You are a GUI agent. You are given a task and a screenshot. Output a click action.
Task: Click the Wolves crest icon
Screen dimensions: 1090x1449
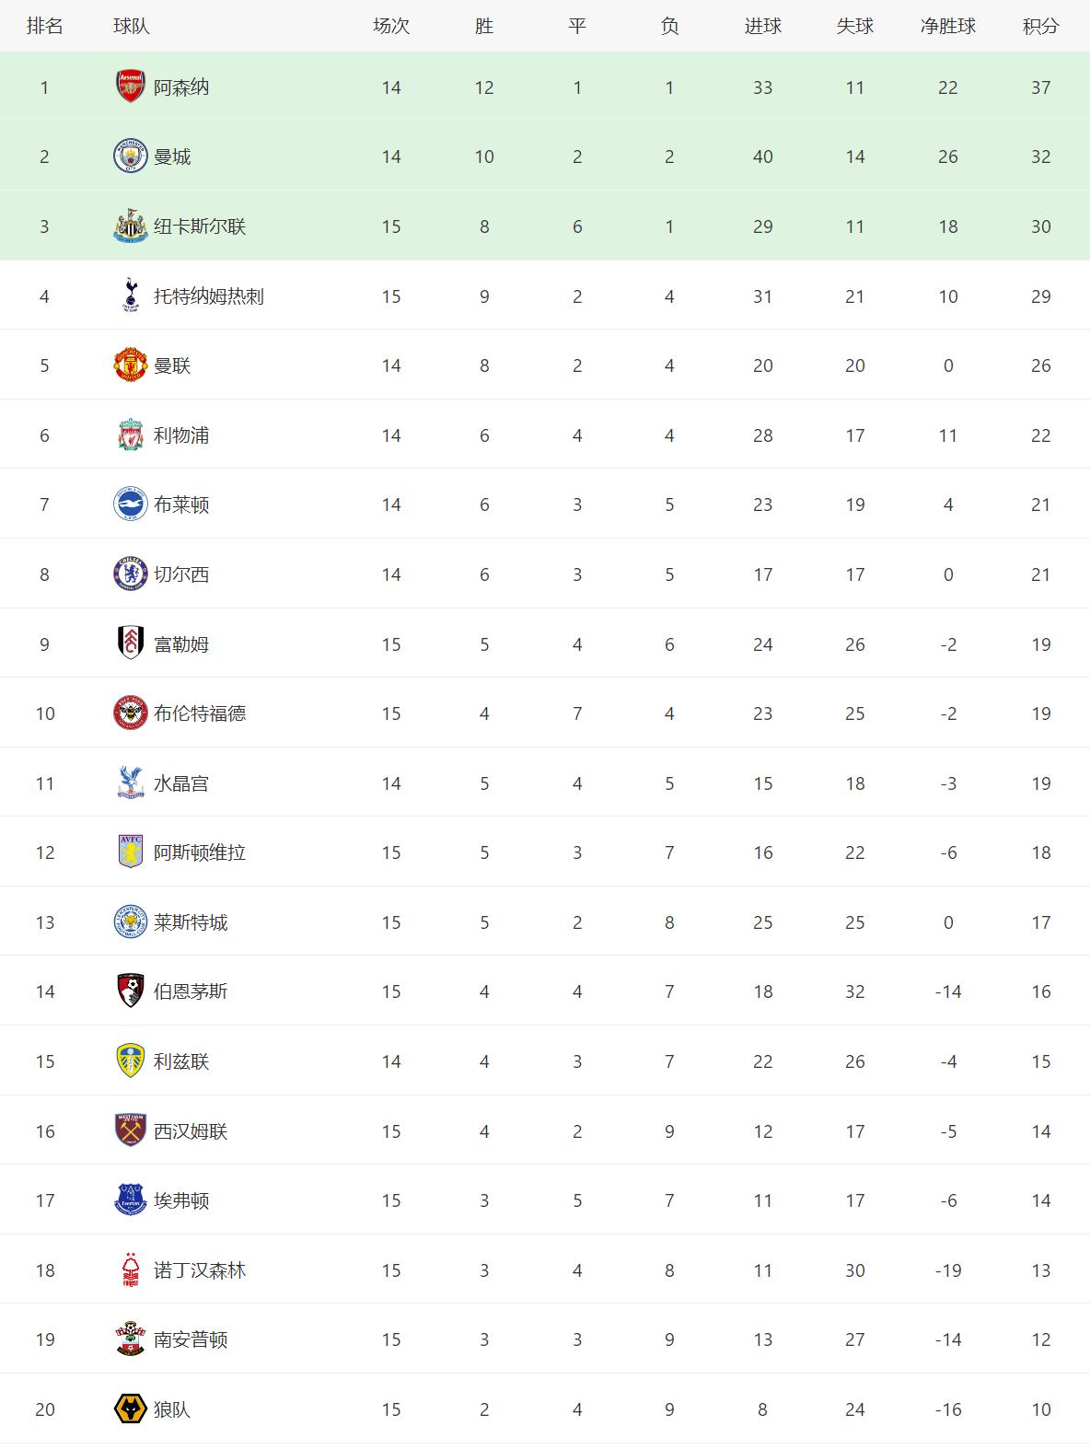click(x=130, y=1409)
